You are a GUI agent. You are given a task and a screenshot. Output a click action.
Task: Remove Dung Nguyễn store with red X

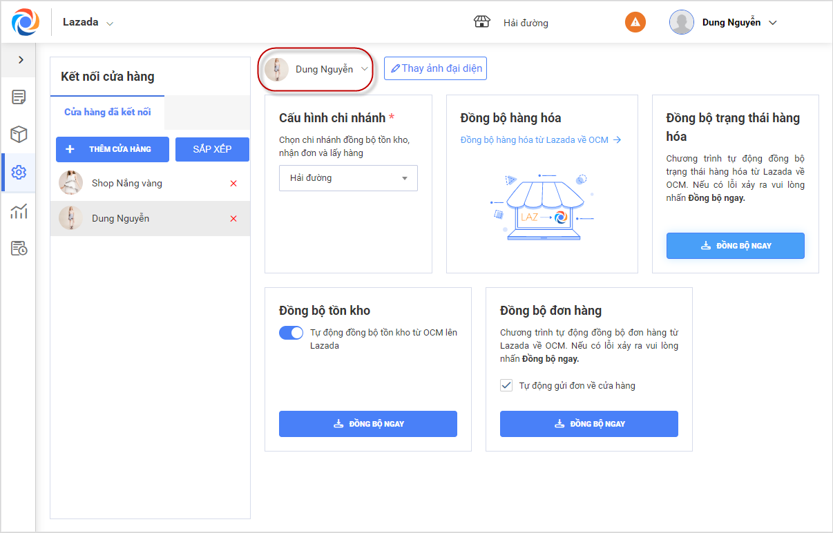point(233,219)
